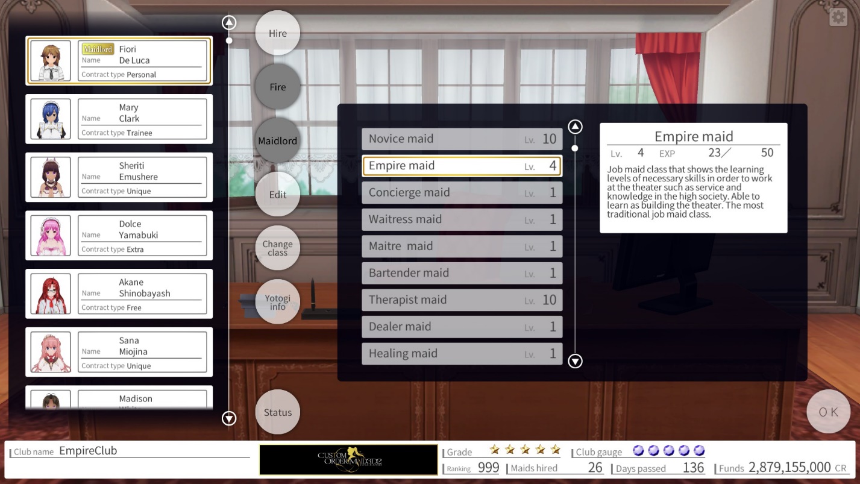Screen dimensions: 860x484
Task: Choose the Bartender maid class
Action: click(x=462, y=273)
